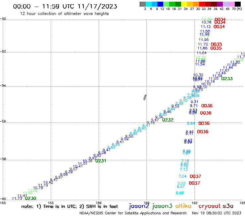Click the wave height value 5.99

click(x=181, y=183)
